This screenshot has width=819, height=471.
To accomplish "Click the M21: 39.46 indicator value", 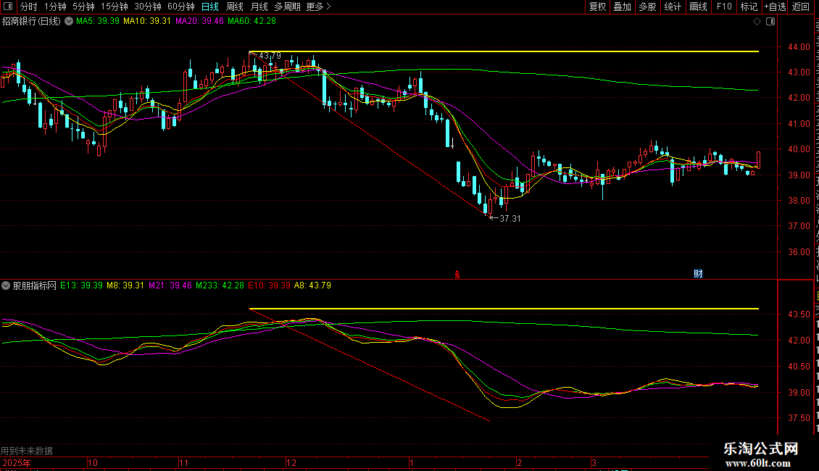I will click(170, 285).
